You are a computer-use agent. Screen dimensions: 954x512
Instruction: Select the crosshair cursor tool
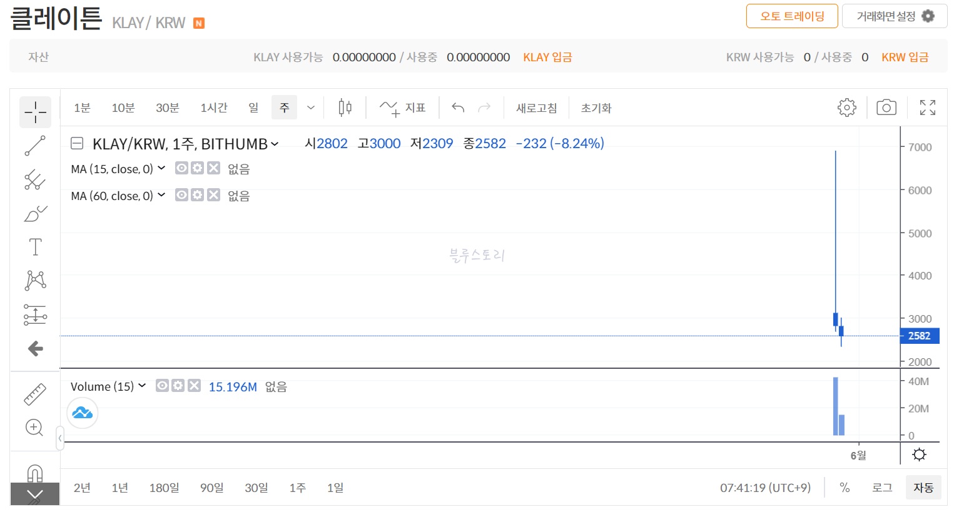pyautogui.click(x=35, y=113)
